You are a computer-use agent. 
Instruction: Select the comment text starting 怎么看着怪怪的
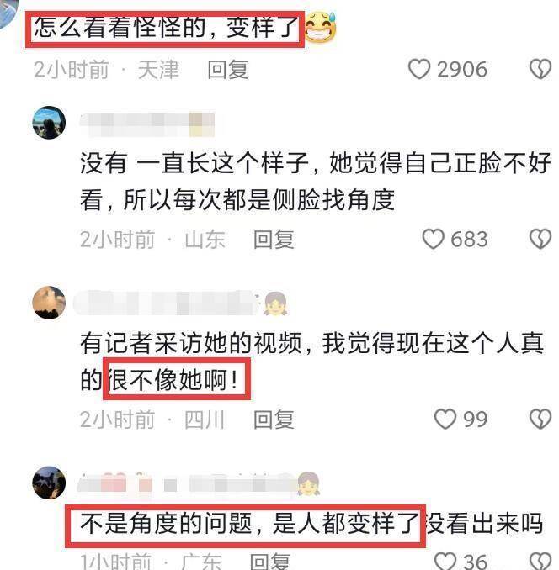(166, 27)
